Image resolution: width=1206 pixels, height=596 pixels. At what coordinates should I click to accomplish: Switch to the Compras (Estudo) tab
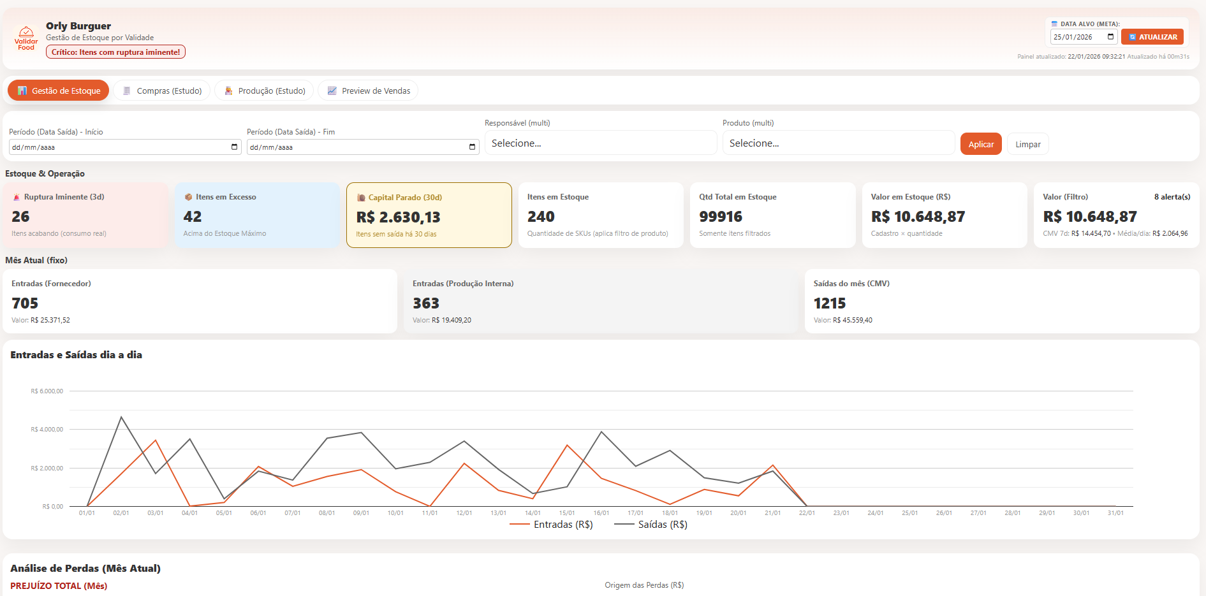(162, 90)
